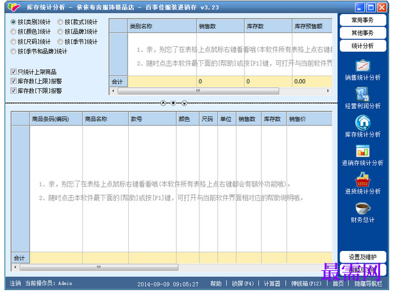Click the center dot splitter button
The width and height of the screenshot is (393, 292).
[173, 103]
